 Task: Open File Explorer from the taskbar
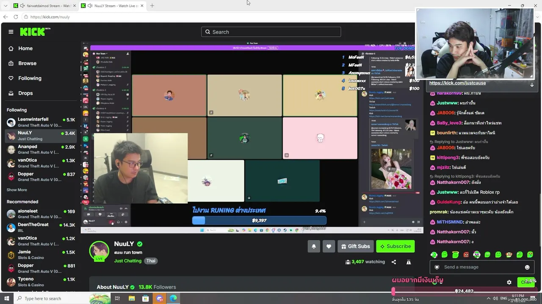click(x=132, y=299)
